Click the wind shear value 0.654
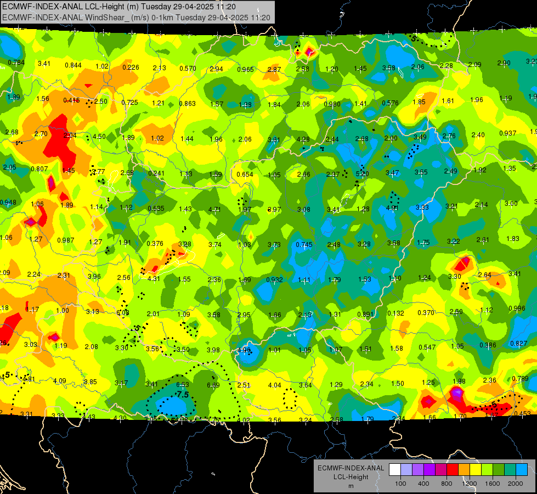The height and width of the screenshot is (494, 537). pyautogui.click(x=245, y=175)
